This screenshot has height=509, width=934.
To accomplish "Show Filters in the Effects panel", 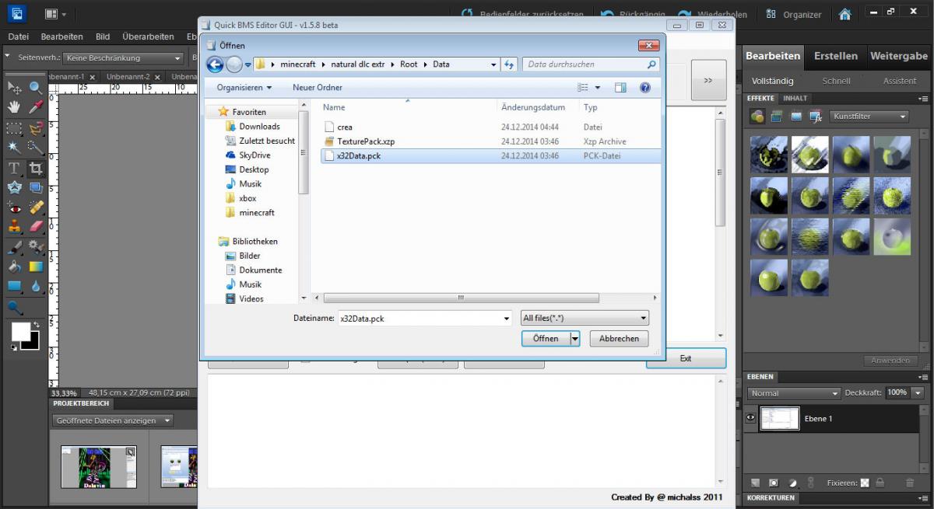I will 757,117.
